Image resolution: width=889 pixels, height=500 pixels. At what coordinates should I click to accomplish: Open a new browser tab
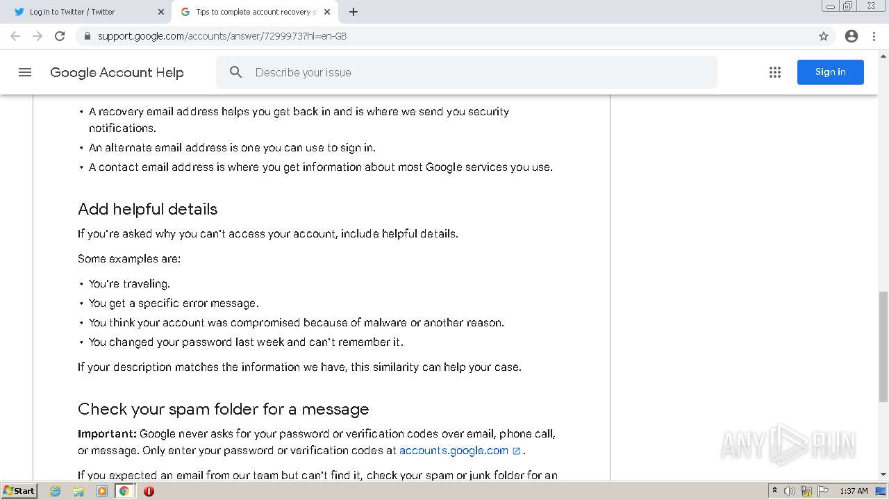pos(354,12)
